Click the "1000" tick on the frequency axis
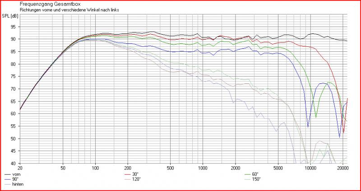Image resolution: width=361 pixels, height=191 pixels. [x=203, y=168]
